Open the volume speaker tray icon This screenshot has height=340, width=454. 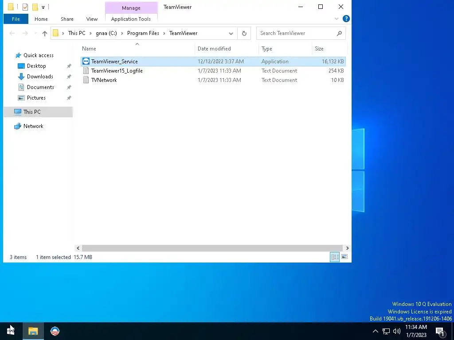397,331
